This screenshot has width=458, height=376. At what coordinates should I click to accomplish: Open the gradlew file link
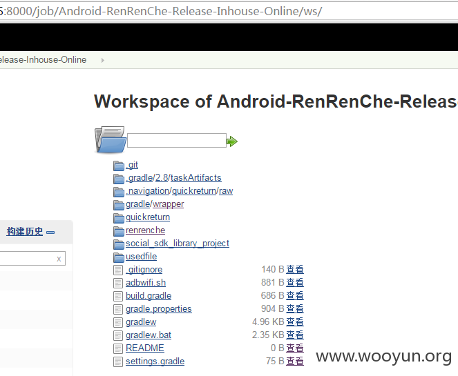pyautogui.click(x=141, y=322)
